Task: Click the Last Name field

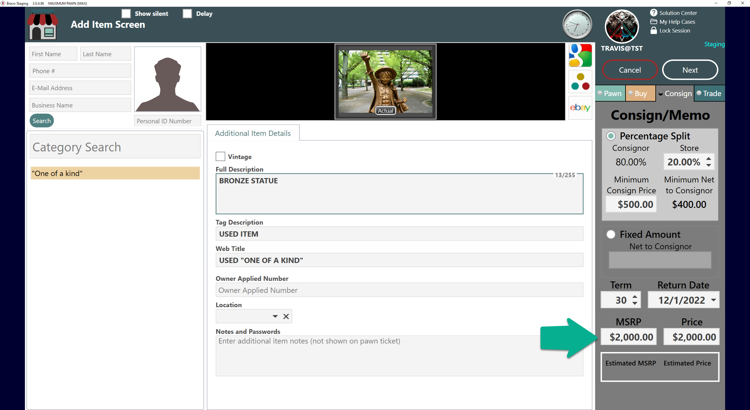Action: [x=105, y=54]
